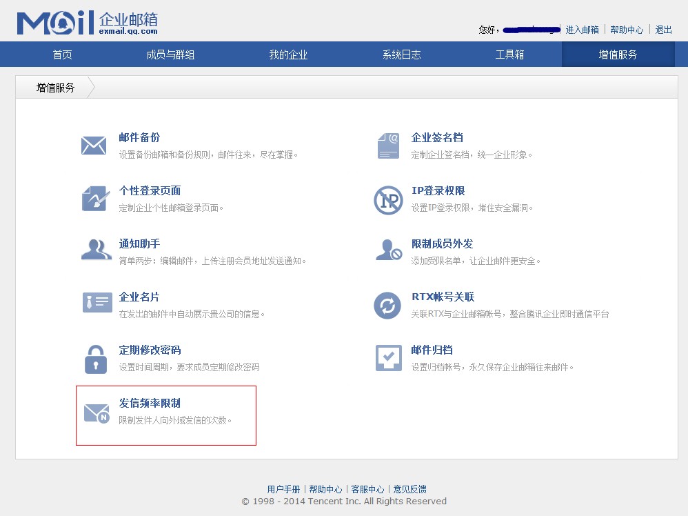
Task: Click the RTX帐号关联 sync icon
Action: [387, 305]
